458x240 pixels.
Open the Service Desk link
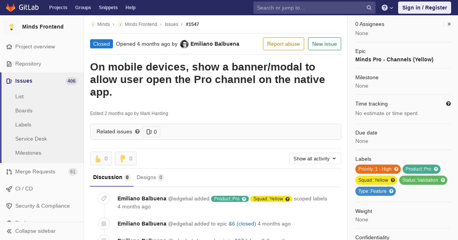click(31, 139)
